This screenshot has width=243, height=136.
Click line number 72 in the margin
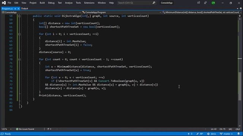coord(11,66)
